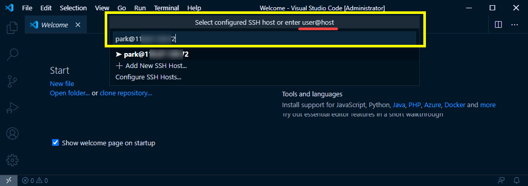The height and width of the screenshot is (186, 528).
Task: Click the Docker tools link
Action: click(x=455, y=105)
